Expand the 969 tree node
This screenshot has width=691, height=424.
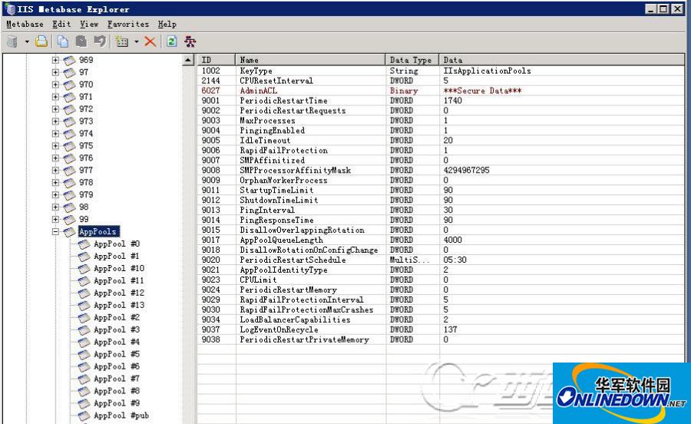click(55, 60)
